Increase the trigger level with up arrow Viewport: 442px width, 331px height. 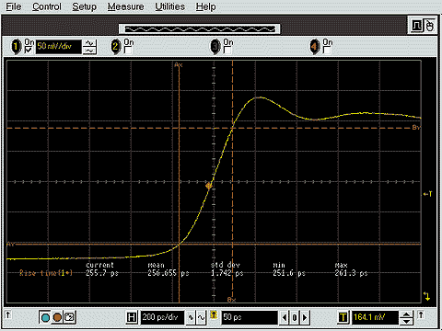point(406,314)
